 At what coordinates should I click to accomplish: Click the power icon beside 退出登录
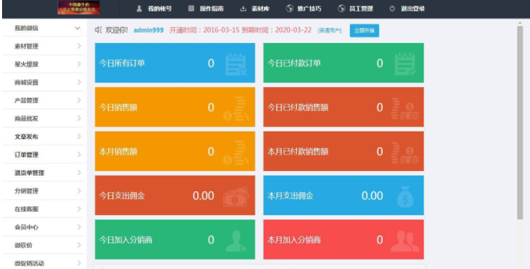coord(392,9)
